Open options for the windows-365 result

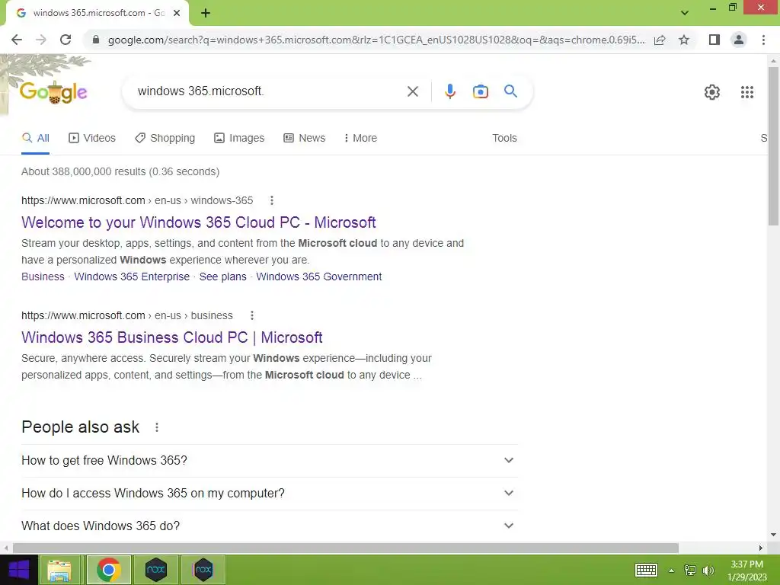pyautogui.click(x=272, y=200)
